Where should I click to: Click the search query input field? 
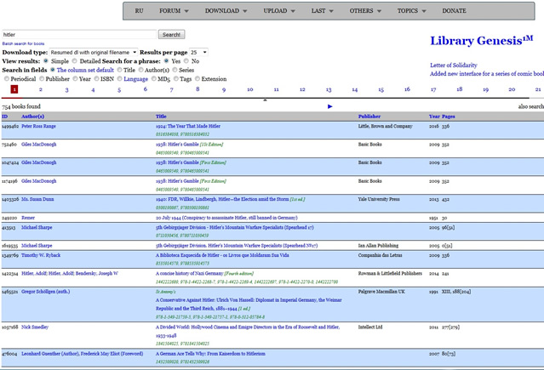pyautogui.click(x=79, y=35)
